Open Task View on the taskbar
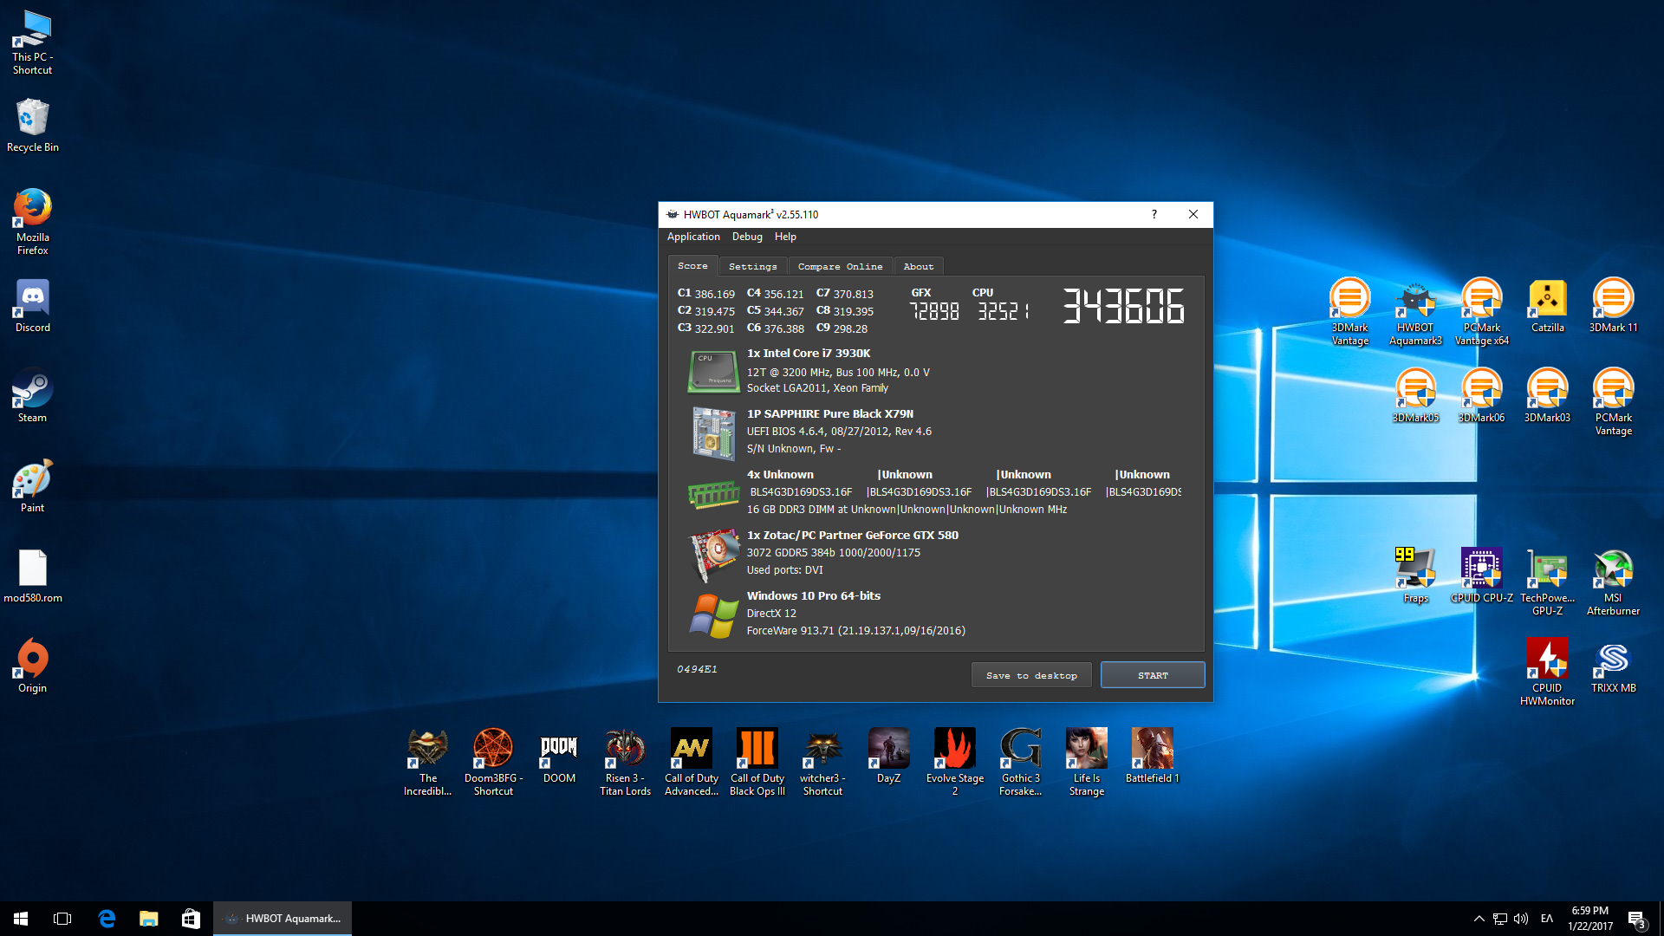 click(62, 919)
